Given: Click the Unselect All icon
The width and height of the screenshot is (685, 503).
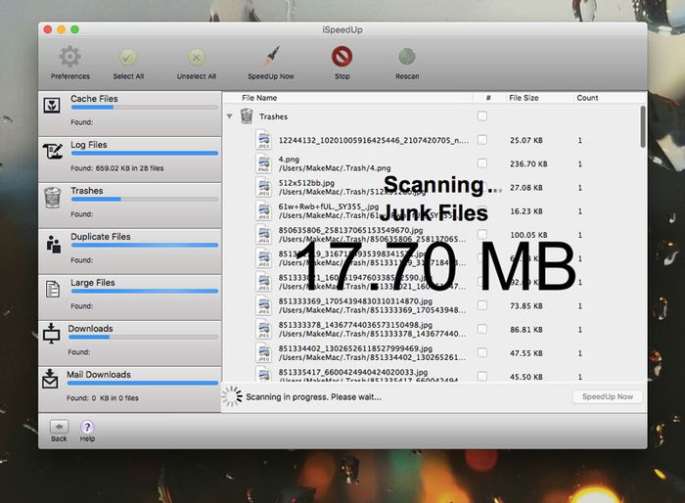Looking at the screenshot, I should [196, 58].
